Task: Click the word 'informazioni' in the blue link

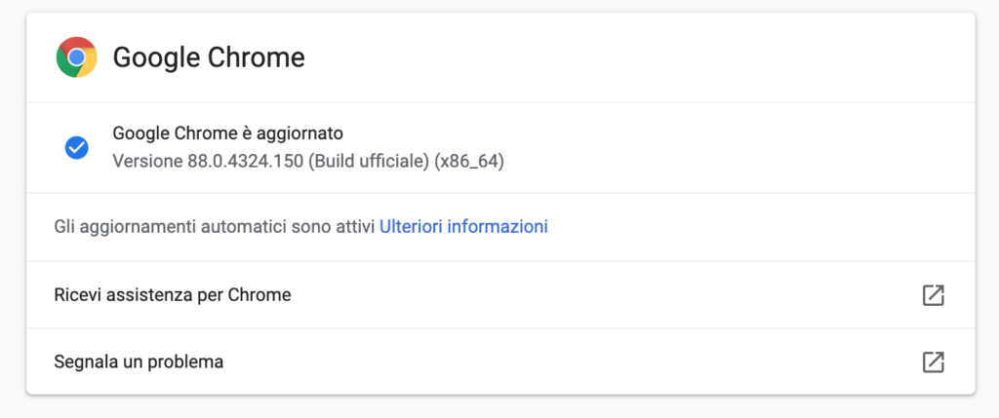Action: click(x=499, y=227)
